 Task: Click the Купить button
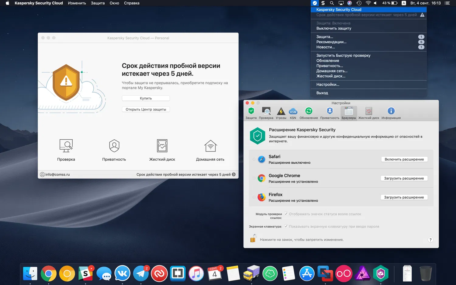(146, 98)
